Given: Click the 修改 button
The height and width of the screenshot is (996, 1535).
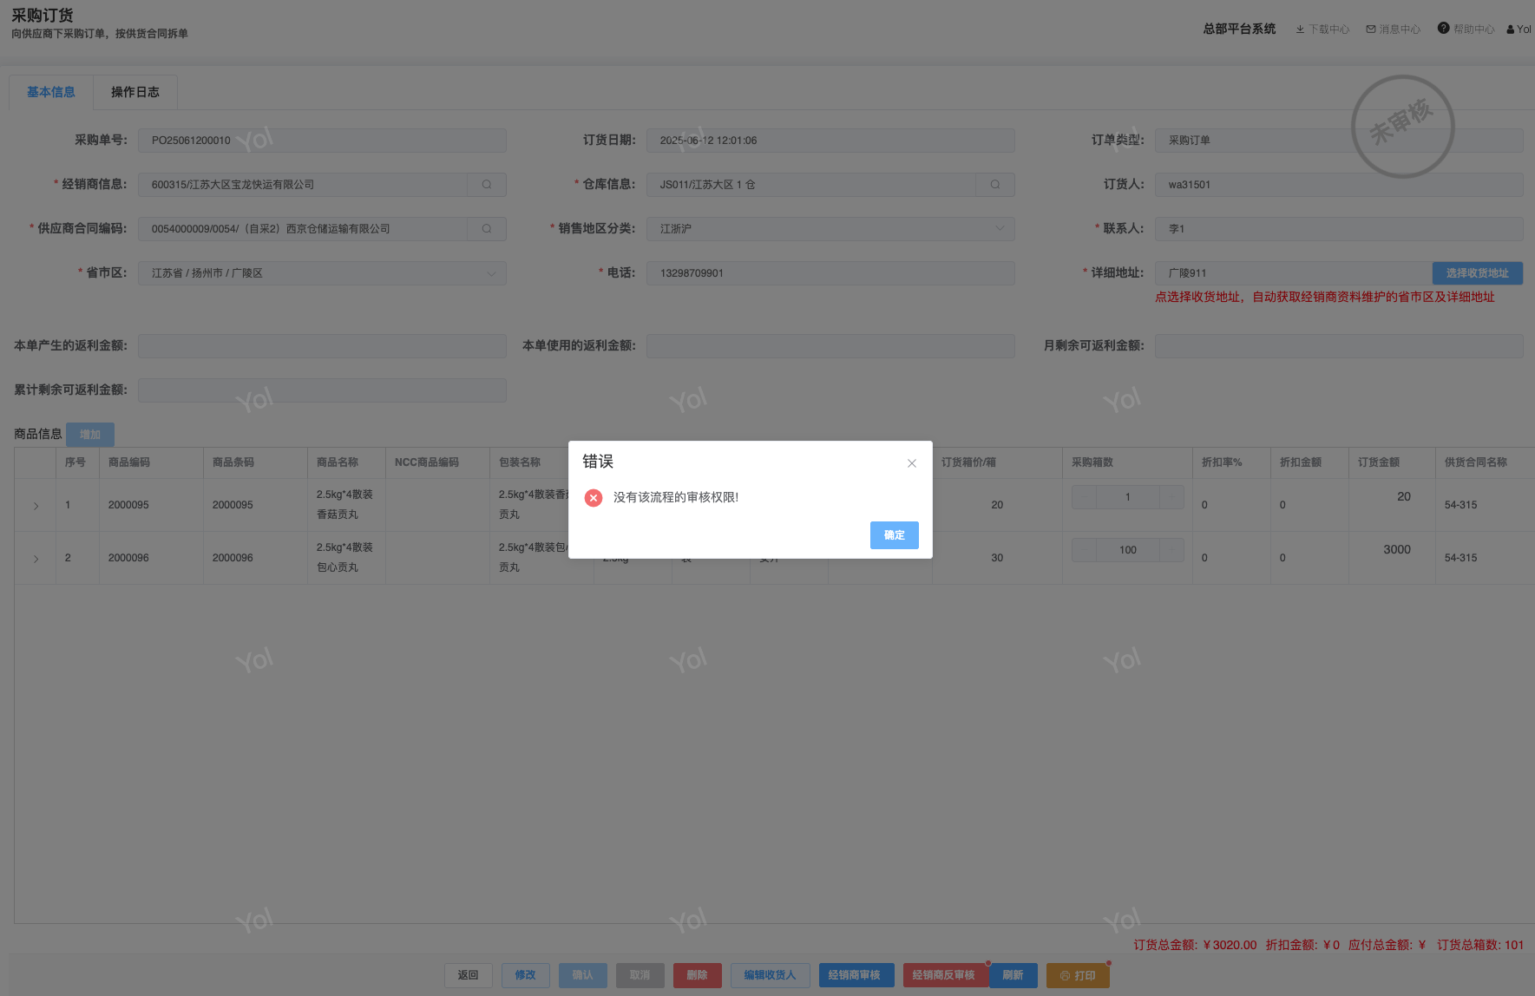Looking at the screenshot, I should [526, 975].
